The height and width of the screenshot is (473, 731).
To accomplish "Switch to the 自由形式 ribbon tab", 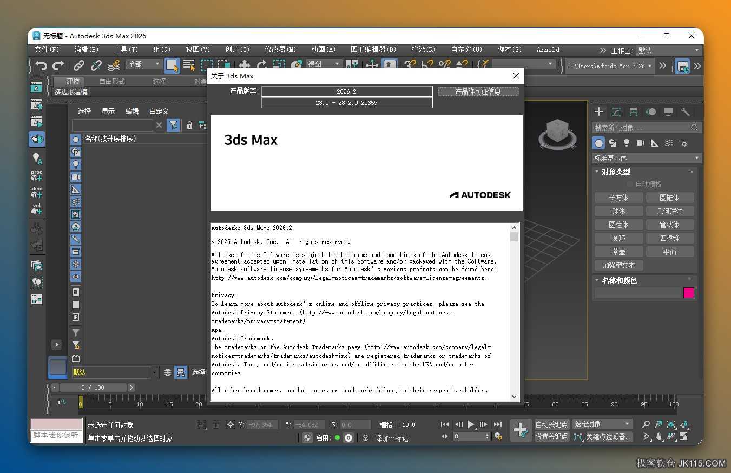I will (112, 81).
